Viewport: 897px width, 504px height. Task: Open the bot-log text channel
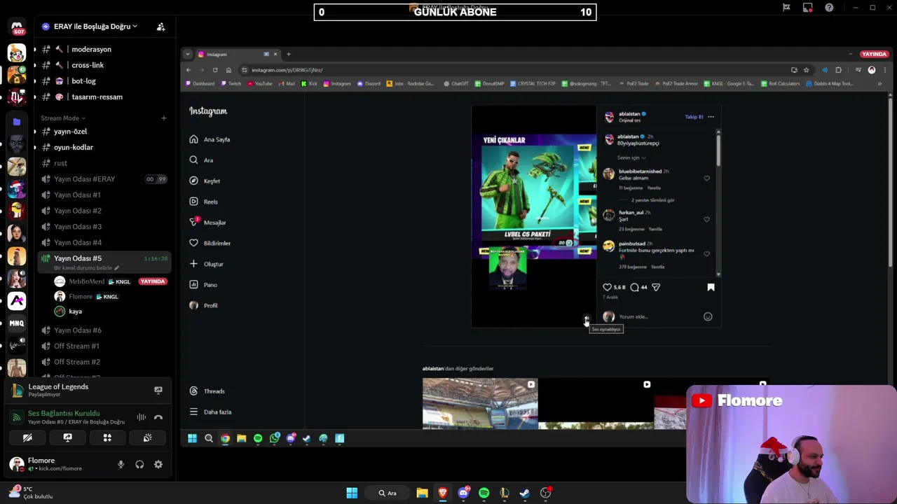(83, 81)
